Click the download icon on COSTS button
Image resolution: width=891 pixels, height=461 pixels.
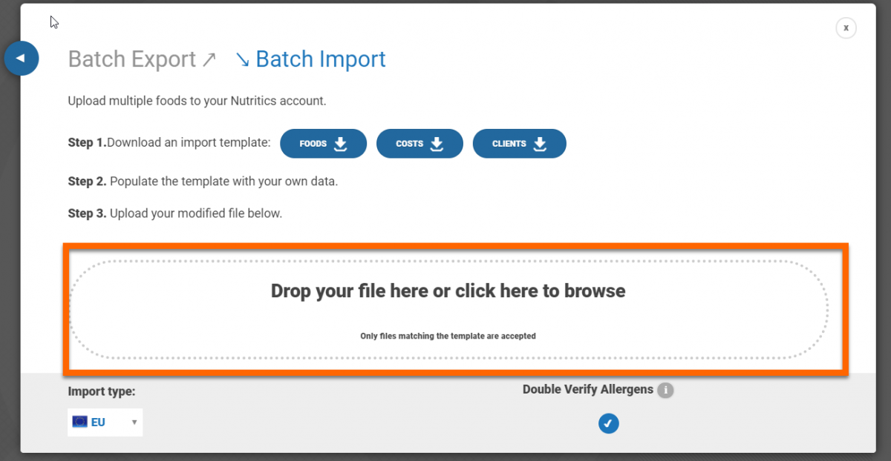(x=437, y=144)
